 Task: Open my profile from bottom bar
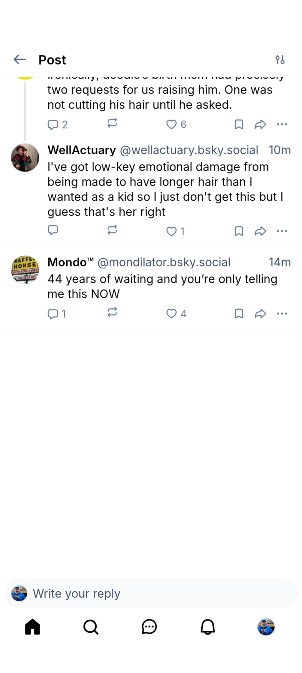point(266,627)
